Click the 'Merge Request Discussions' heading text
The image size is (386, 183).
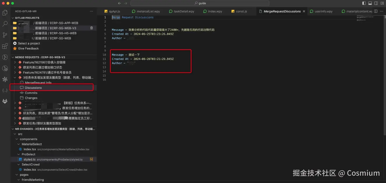(133, 17)
